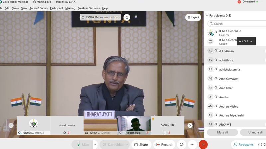Click the Mute all button
This screenshot has width=266, height=149.
pyautogui.click(x=222, y=132)
